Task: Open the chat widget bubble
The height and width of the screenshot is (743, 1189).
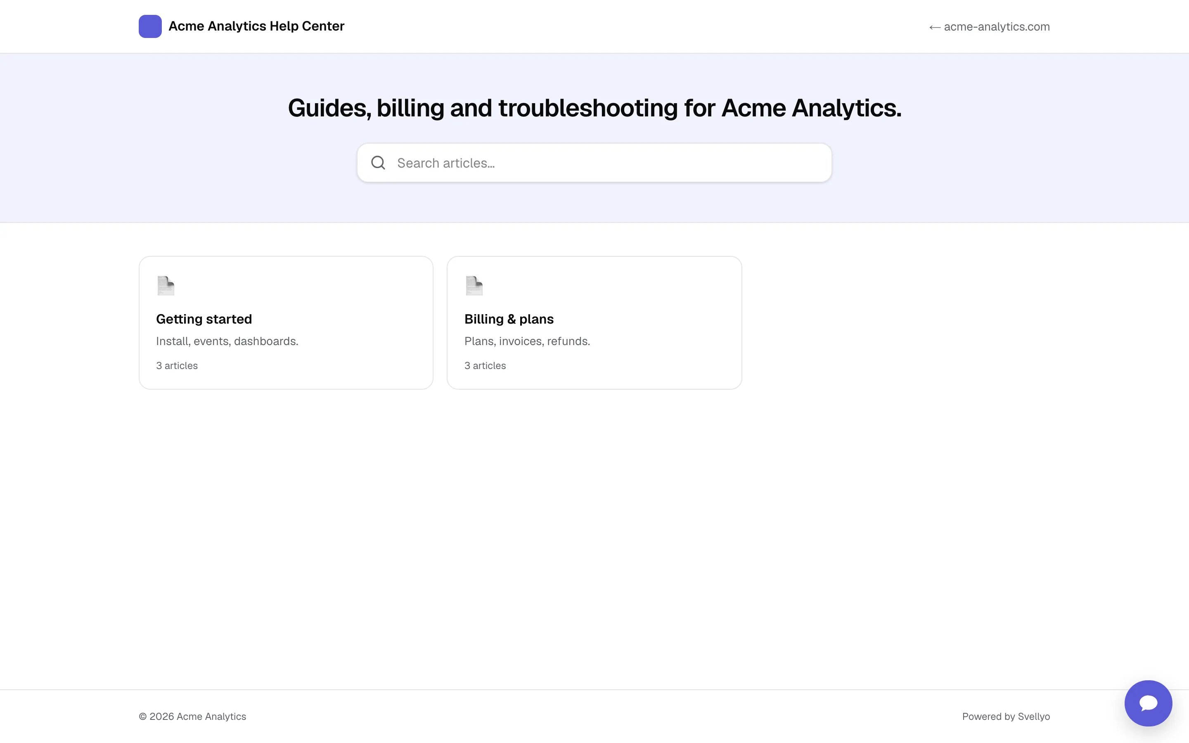Action: (x=1148, y=703)
